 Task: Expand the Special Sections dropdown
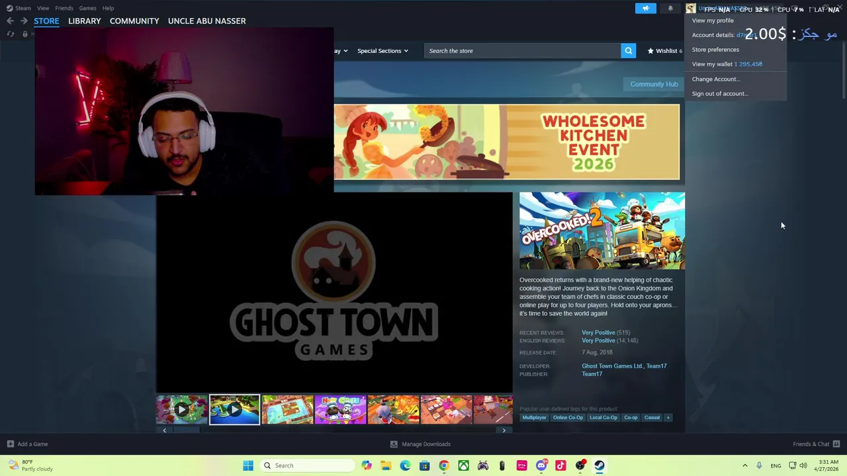pyautogui.click(x=382, y=51)
